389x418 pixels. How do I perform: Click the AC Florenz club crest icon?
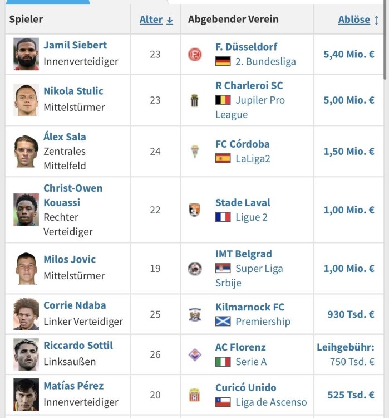194,354
